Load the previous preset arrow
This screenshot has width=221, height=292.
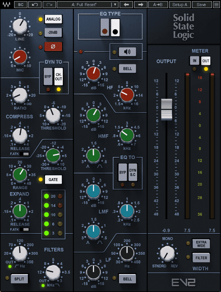pos(127,5)
